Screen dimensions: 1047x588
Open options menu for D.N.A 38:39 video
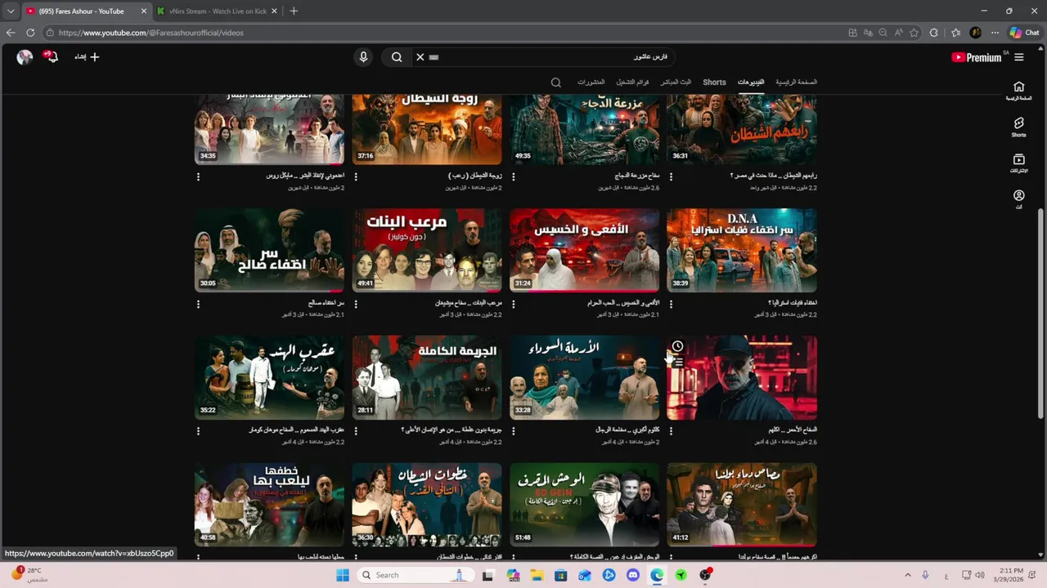[x=671, y=304]
